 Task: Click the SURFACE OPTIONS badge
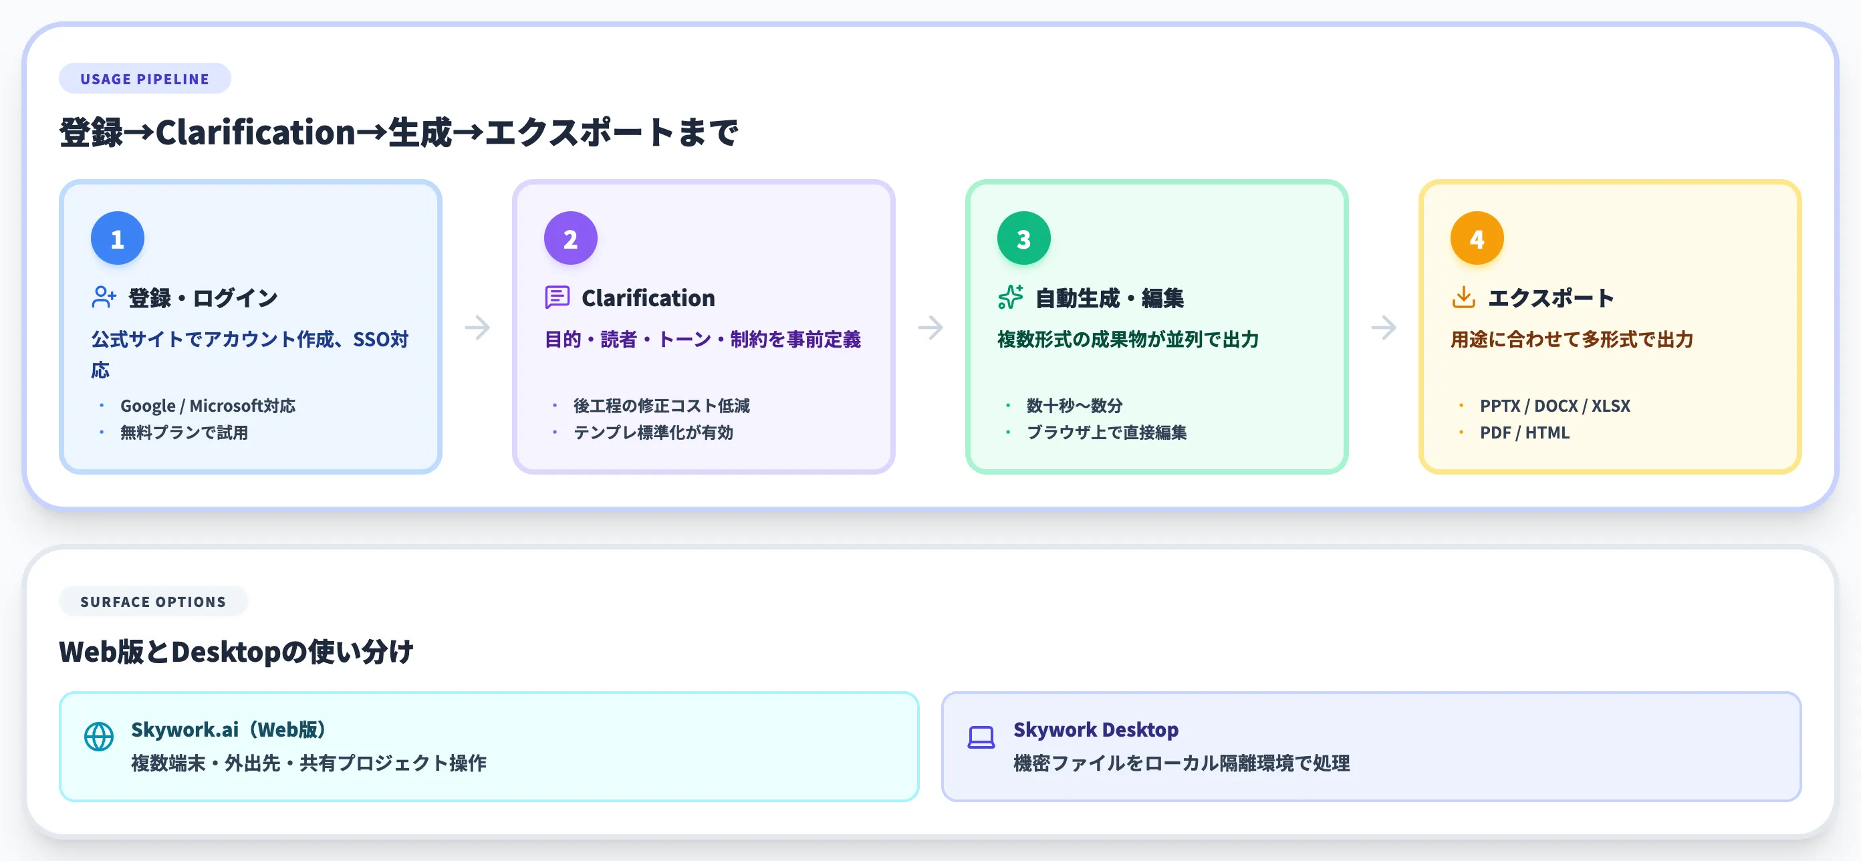153,602
